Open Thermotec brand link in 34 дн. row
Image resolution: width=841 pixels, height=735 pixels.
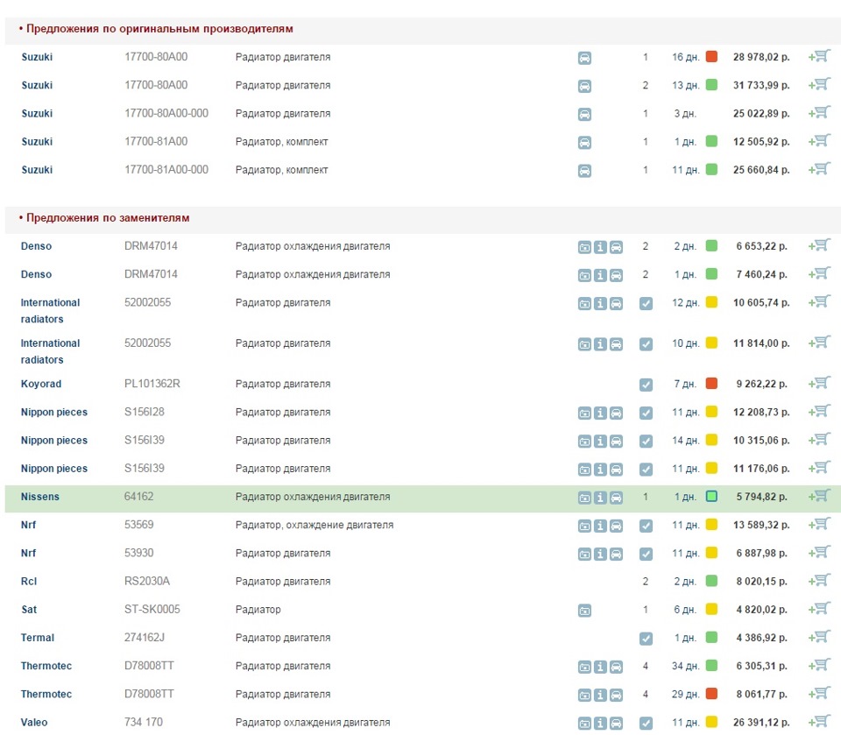pos(46,666)
